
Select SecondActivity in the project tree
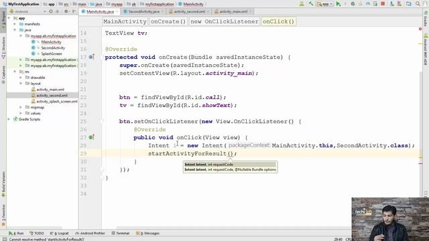point(53,48)
